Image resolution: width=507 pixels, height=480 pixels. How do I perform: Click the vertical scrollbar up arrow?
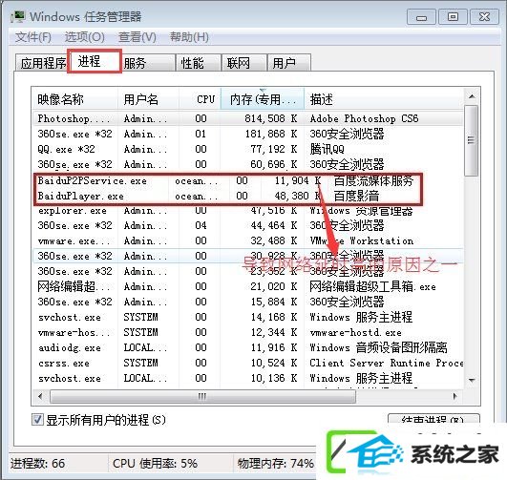(x=472, y=96)
